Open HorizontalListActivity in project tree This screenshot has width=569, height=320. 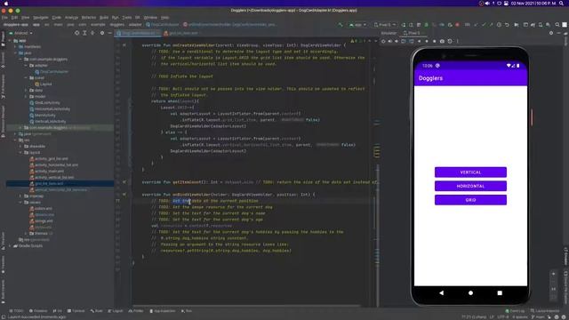(50, 108)
